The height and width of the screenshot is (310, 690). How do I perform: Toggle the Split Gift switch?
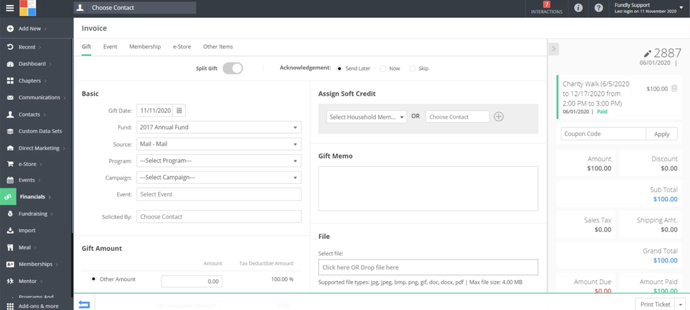coord(233,68)
